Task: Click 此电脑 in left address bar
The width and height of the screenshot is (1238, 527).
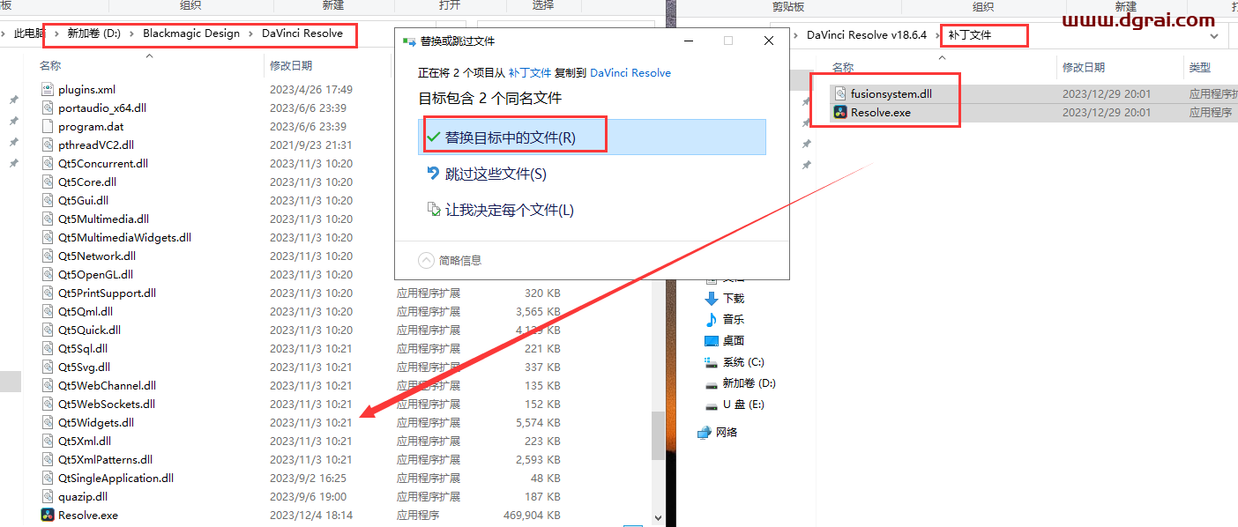Action: [29, 33]
